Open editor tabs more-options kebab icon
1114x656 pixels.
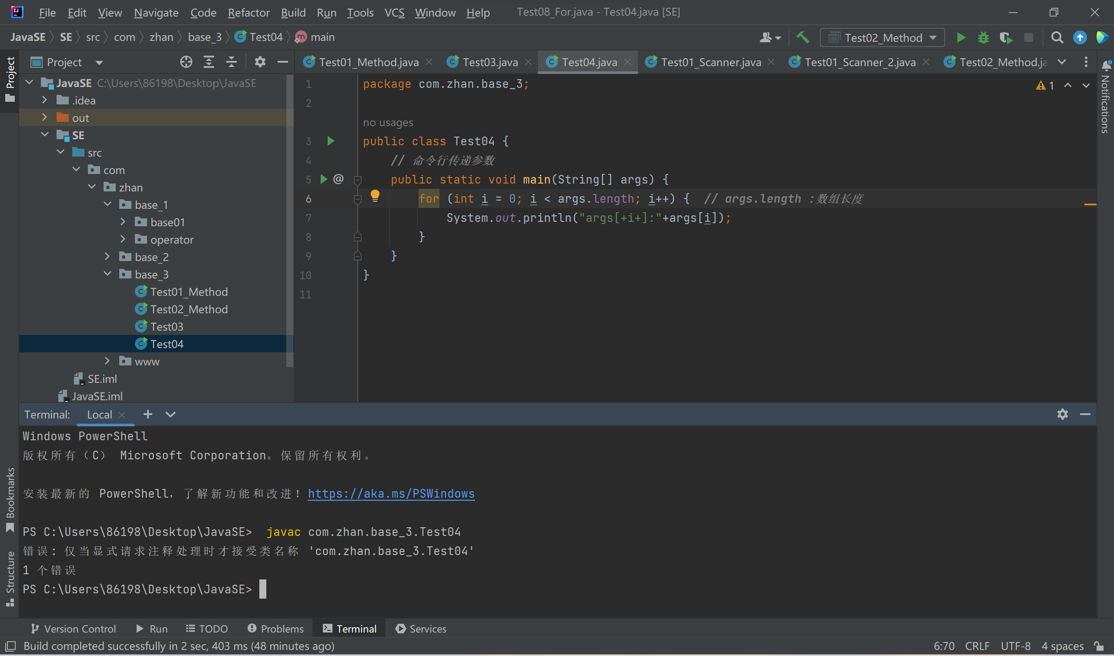pyautogui.click(x=1086, y=62)
